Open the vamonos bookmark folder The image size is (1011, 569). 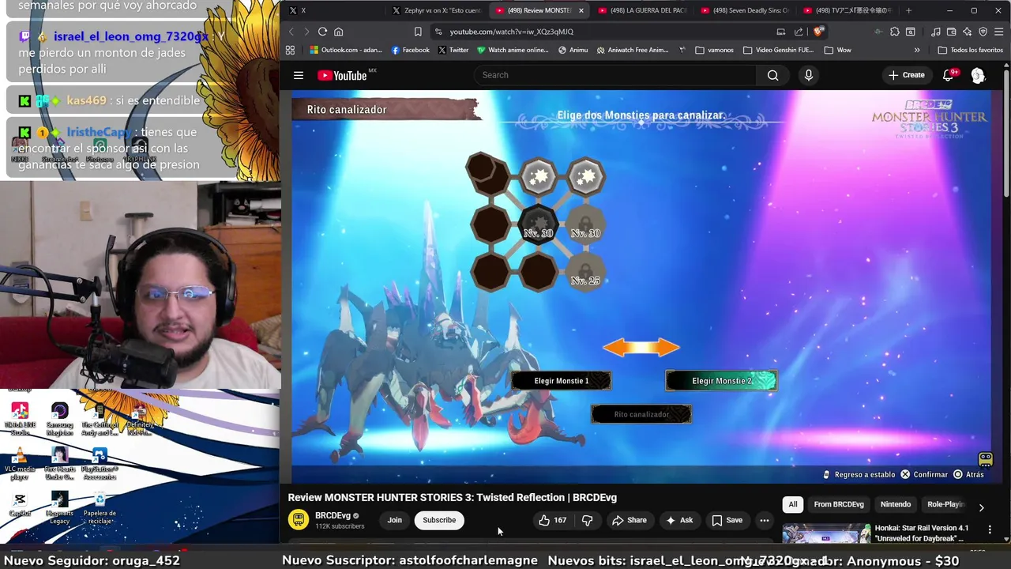click(x=714, y=50)
